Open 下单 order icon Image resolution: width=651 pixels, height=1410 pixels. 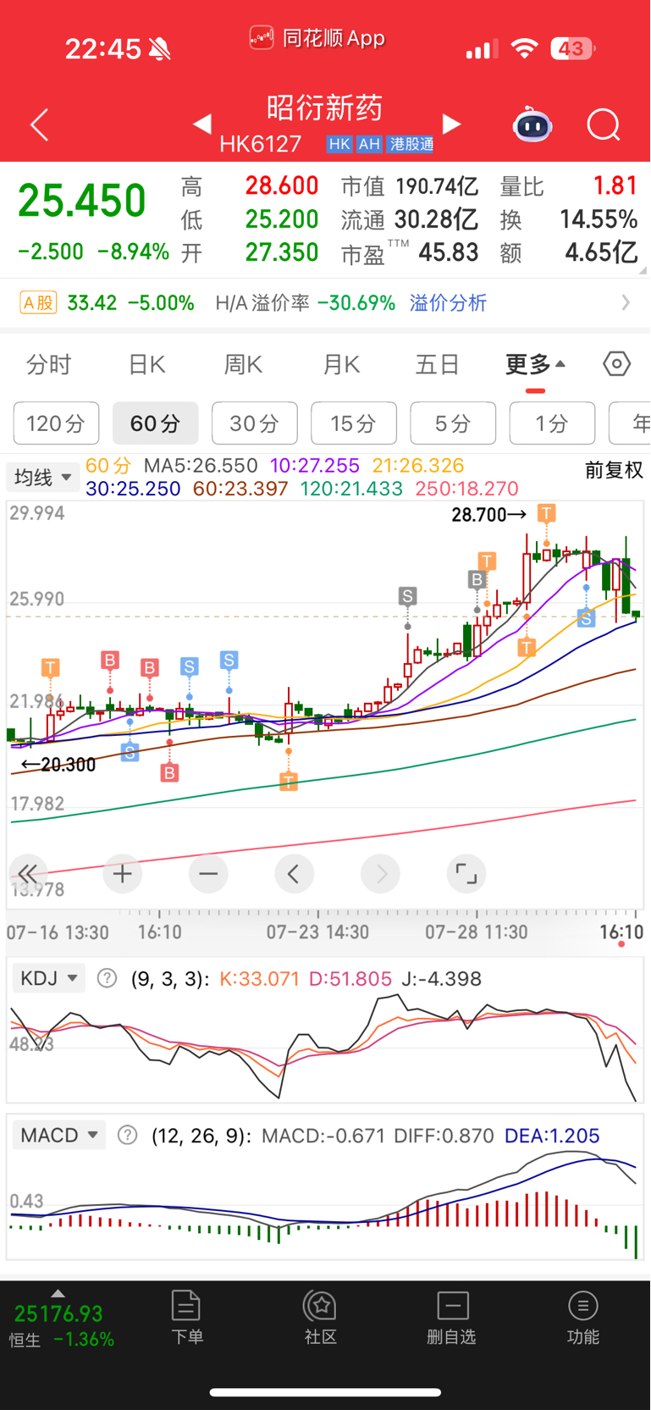[x=186, y=1317]
